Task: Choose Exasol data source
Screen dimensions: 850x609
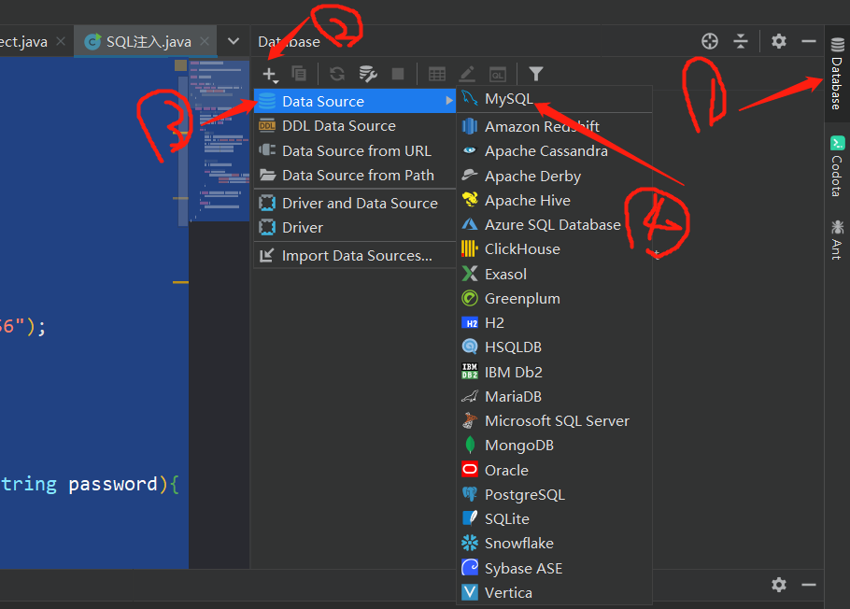Action: [x=554, y=274]
